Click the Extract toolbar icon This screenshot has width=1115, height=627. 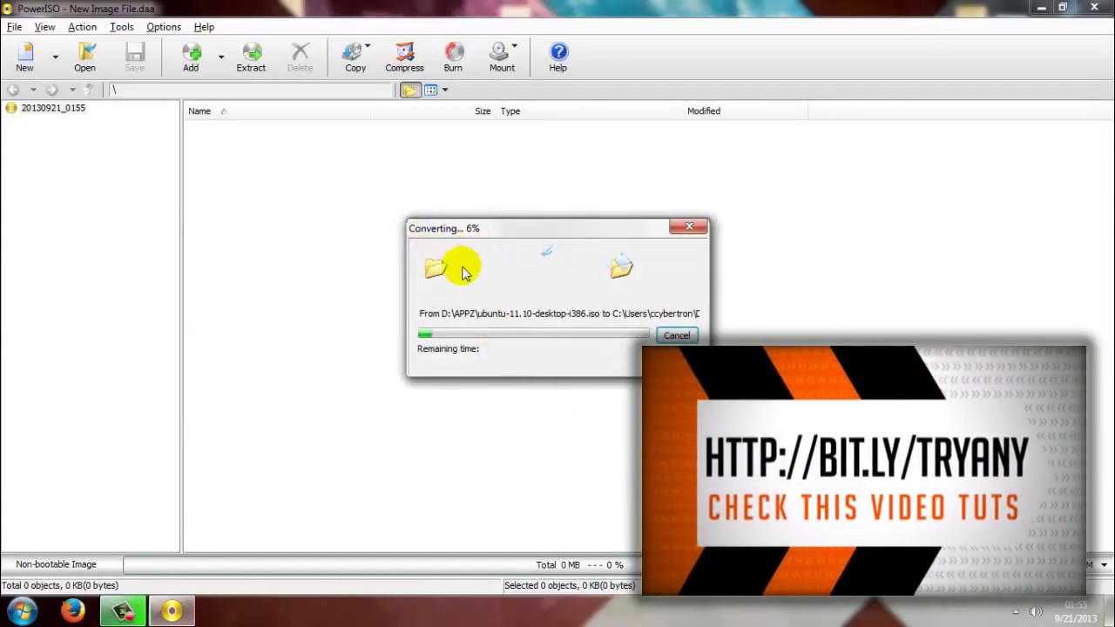coord(251,57)
